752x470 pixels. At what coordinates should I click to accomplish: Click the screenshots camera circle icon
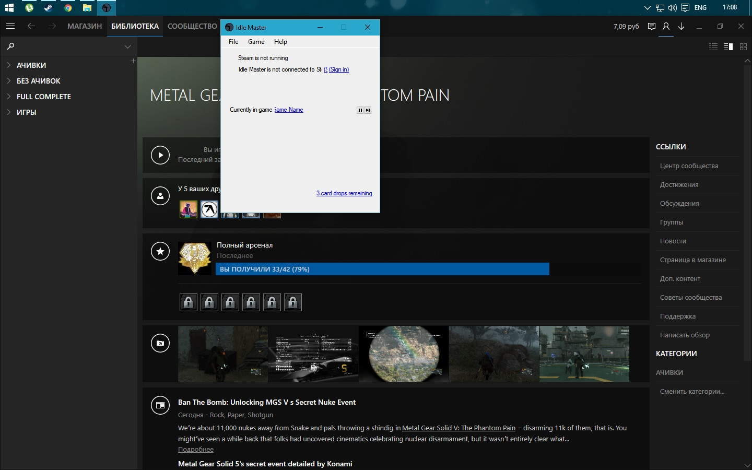pos(160,343)
